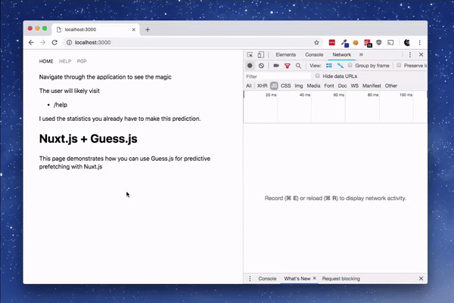Enable the Group by frame checkbox
Viewport: 454px width, 303px height.
(350, 65)
